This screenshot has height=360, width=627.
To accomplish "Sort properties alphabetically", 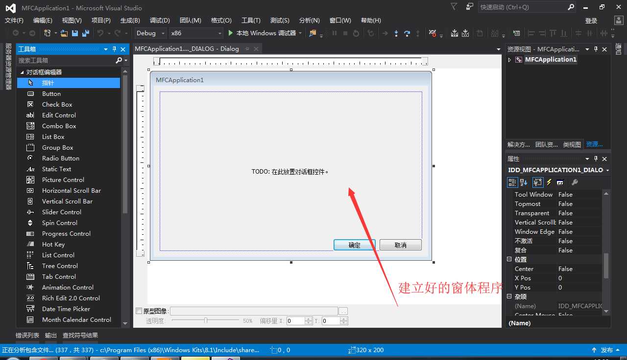I will click(x=524, y=182).
